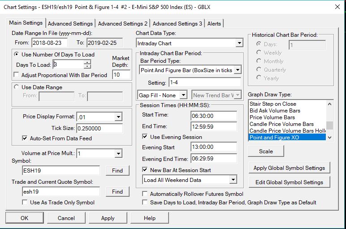Open the Advanced Settings 2 tab
346x229 pixels.
pyautogui.click(x=122, y=24)
